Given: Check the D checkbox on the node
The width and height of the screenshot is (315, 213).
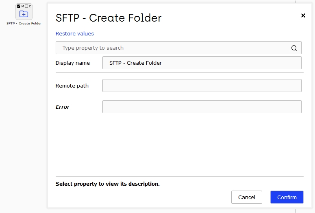Looking at the screenshot, I should (x=26, y=6).
